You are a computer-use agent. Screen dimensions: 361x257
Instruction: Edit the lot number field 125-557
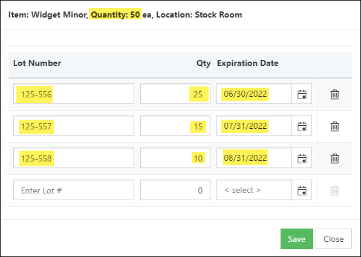click(x=74, y=126)
